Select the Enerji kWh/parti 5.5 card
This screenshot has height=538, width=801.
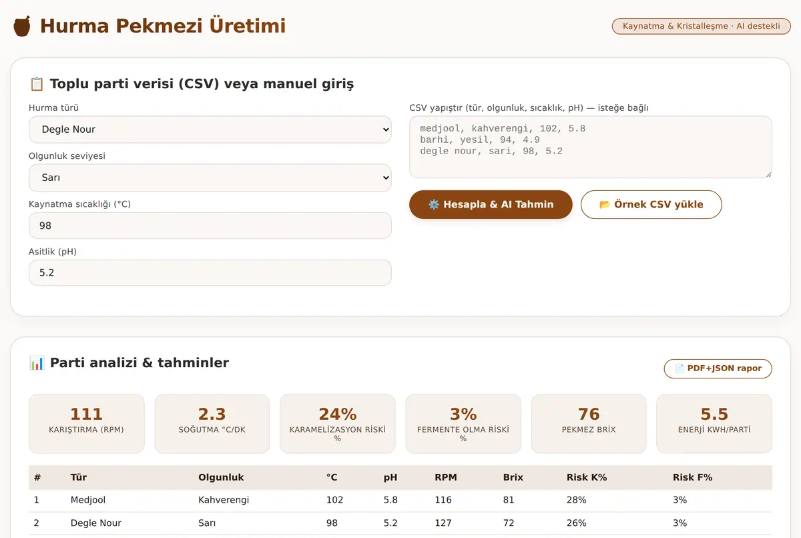(714, 424)
